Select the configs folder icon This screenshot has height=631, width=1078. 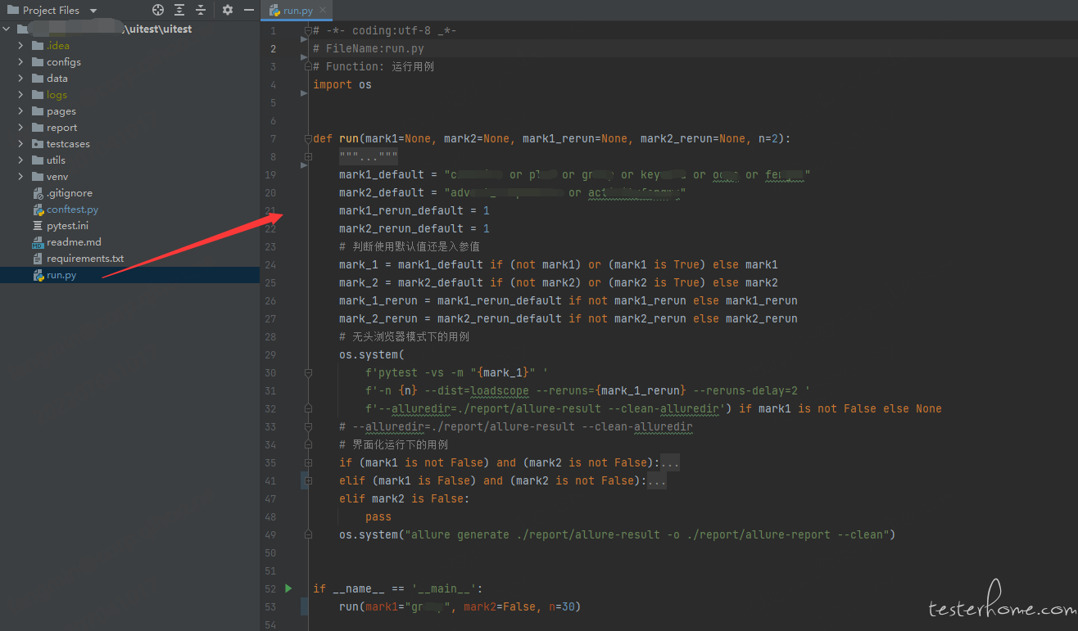(x=38, y=62)
